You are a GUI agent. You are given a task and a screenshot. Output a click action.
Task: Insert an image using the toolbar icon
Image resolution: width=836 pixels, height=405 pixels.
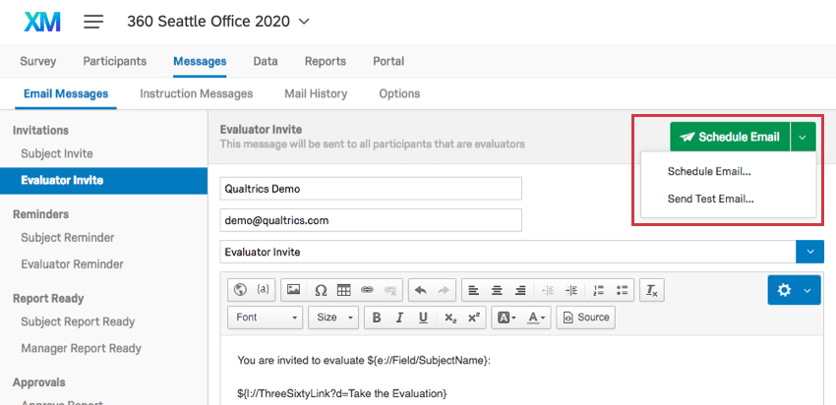click(x=294, y=290)
